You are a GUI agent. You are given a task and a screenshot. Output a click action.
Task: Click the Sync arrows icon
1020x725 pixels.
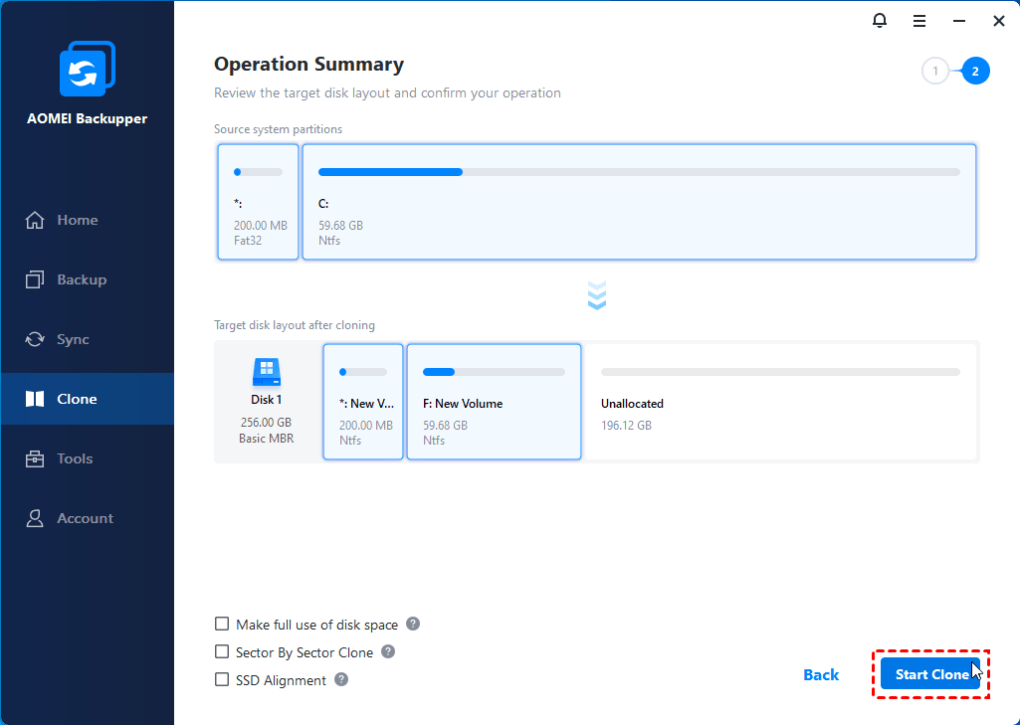[x=35, y=339]
